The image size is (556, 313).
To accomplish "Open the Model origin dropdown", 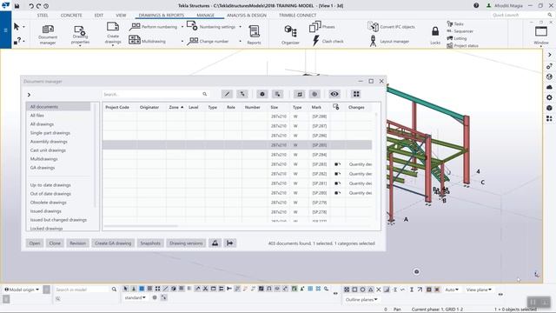I will tap(22, 290).
